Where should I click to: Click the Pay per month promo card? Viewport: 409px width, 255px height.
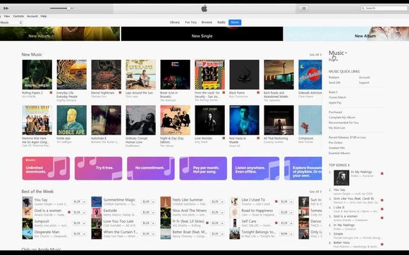(203, 168)
